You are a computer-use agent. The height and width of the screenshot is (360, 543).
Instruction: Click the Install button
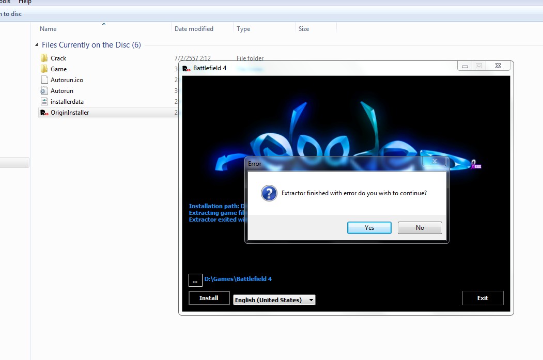click(209, 298)
